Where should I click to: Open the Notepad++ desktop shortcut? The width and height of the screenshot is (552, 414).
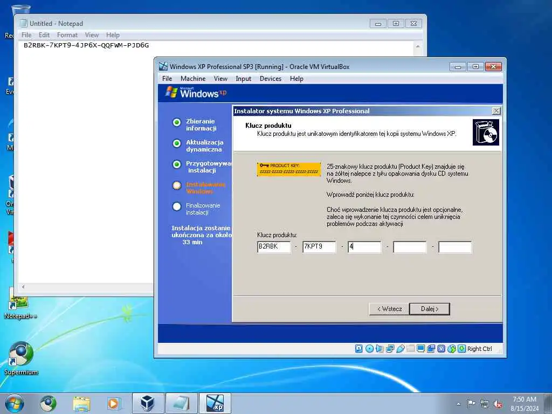tap(20, 303)
